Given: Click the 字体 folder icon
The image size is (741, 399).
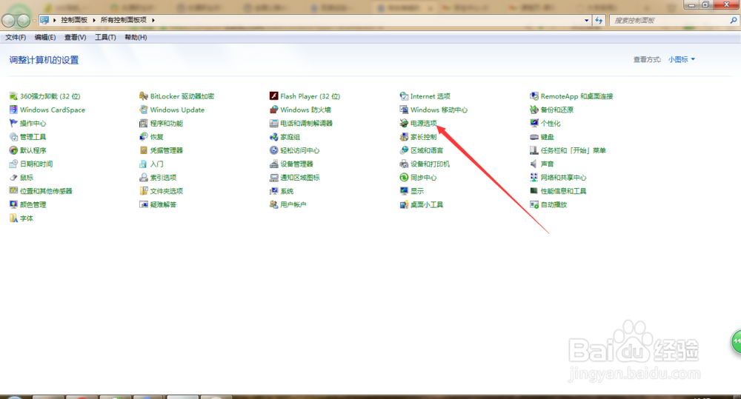Looking at the screenshot, I should pos(13,218).
